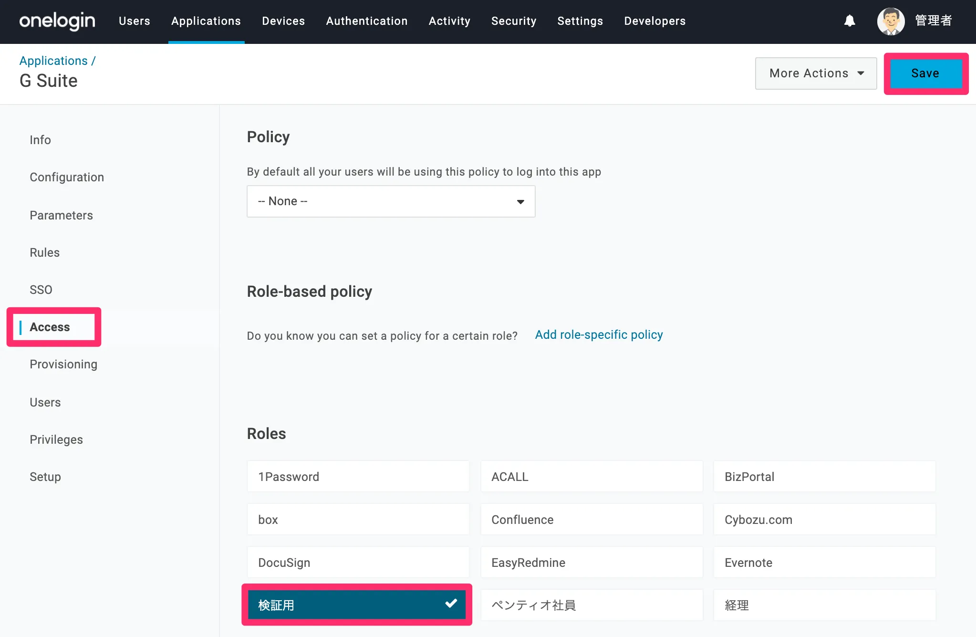Open the Applications menu in top bar
The image size is (976, 637).
click(x=206, y=21)
